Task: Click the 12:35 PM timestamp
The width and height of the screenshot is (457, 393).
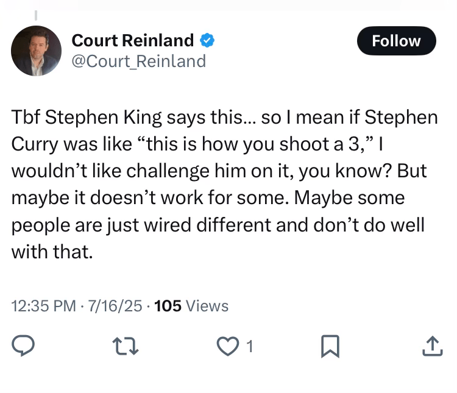Action: [x=44, y=305]
